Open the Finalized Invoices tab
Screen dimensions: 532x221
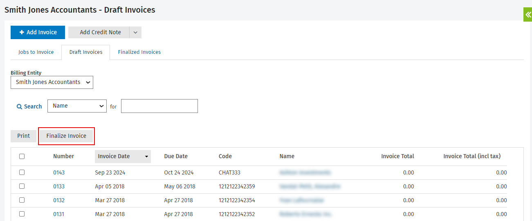[139, 52]
